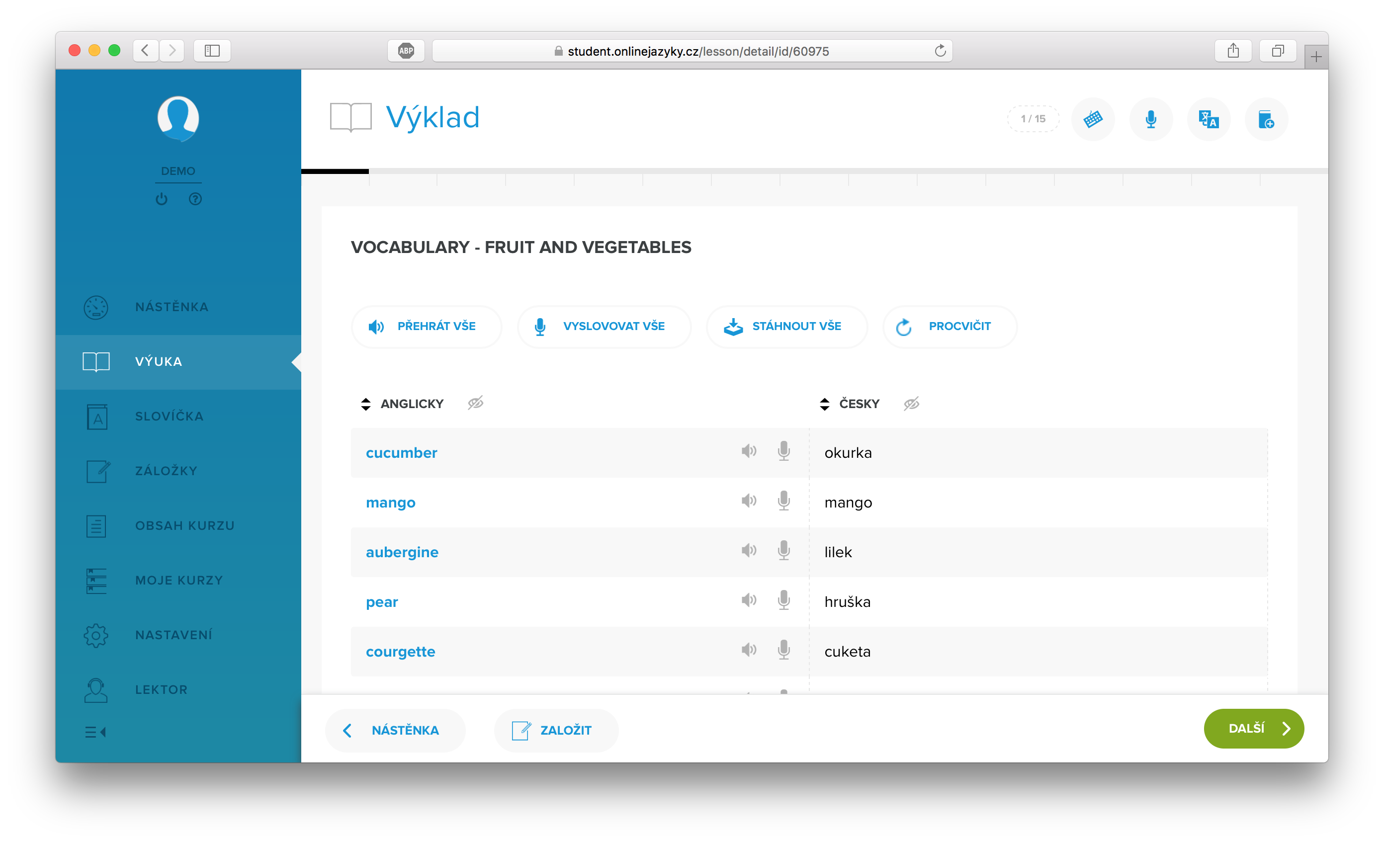
Task: Sort vocabulary by ANGLICKY column arrows
Action: [x=366, y=404]
